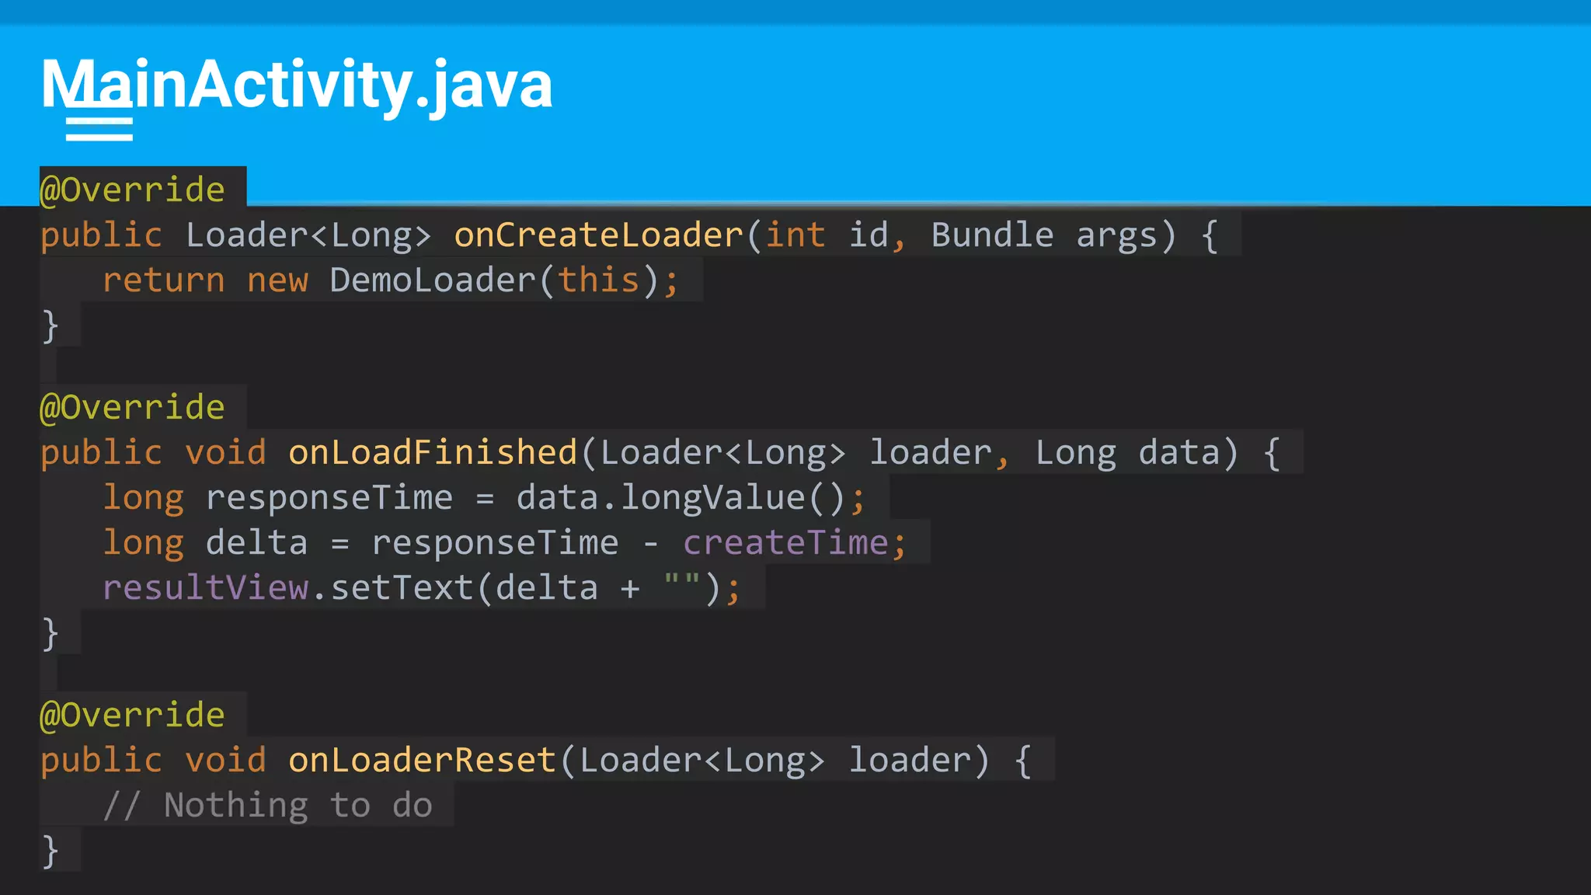The image size is (1591, 895).
Task: Select the onLoaderReset method name
Action: (423, 760)
